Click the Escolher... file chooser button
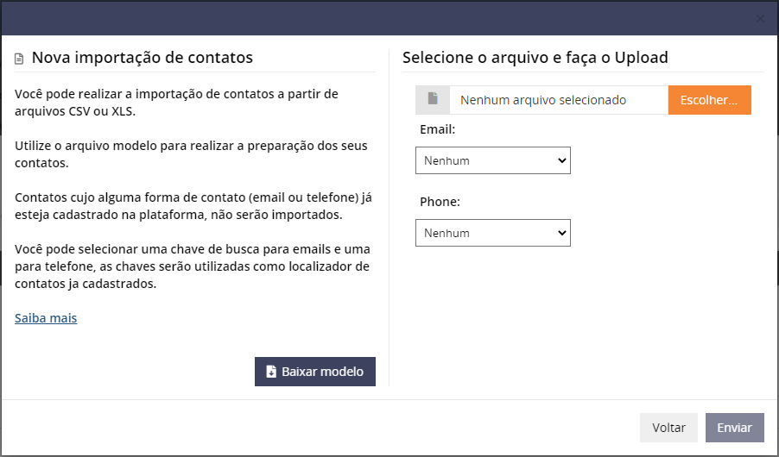Image resolution: width=779 pixels, height=457 pixels. 709,100
